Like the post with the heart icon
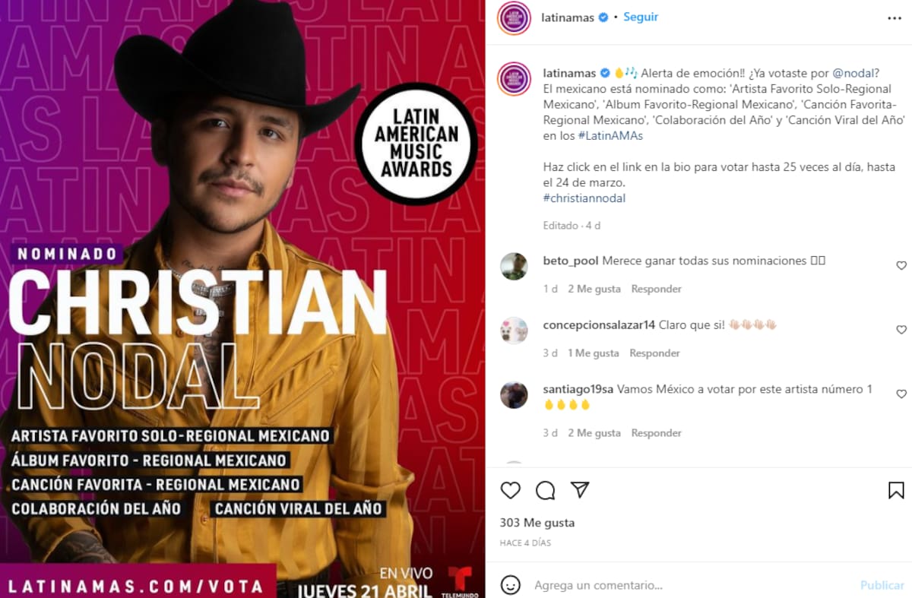This screenshot has height=598, width=912. pyautogui.click(x=511, y=490)
